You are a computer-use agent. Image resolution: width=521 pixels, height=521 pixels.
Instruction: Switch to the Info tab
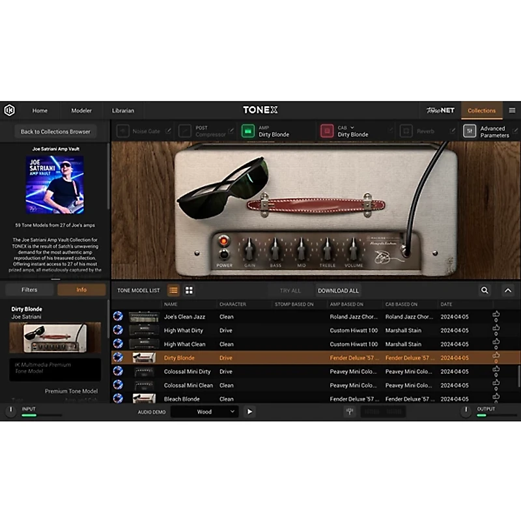click(81, 290)
